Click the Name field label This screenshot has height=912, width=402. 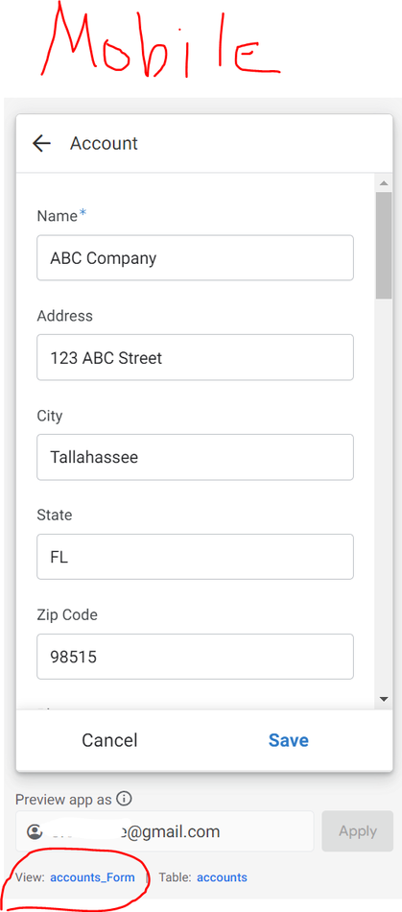click(x=57, y=216)
